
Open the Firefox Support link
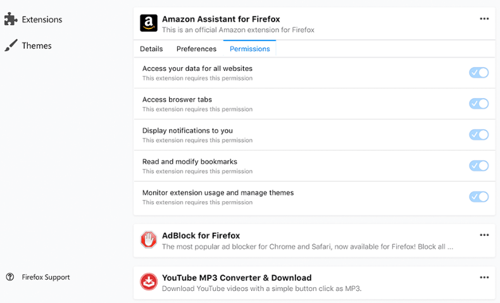point(46,277)
